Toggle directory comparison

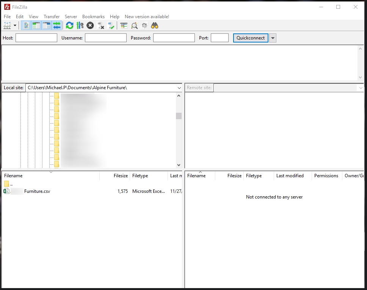coord(134,25)
